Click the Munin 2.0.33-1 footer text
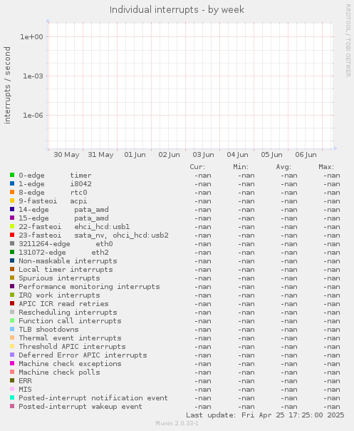 (177, 423)
